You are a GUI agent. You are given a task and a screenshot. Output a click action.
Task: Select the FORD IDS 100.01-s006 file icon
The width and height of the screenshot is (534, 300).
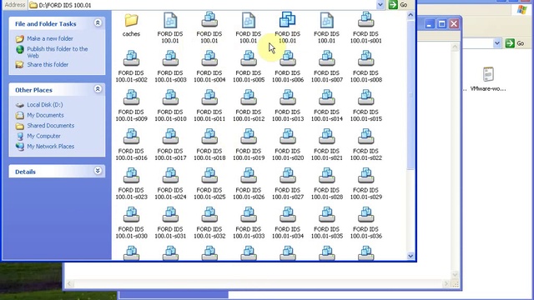tap(288, 59)
